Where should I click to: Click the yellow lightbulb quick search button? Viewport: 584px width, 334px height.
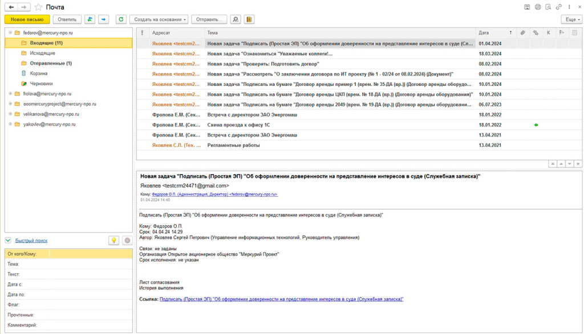pos(113,241)
